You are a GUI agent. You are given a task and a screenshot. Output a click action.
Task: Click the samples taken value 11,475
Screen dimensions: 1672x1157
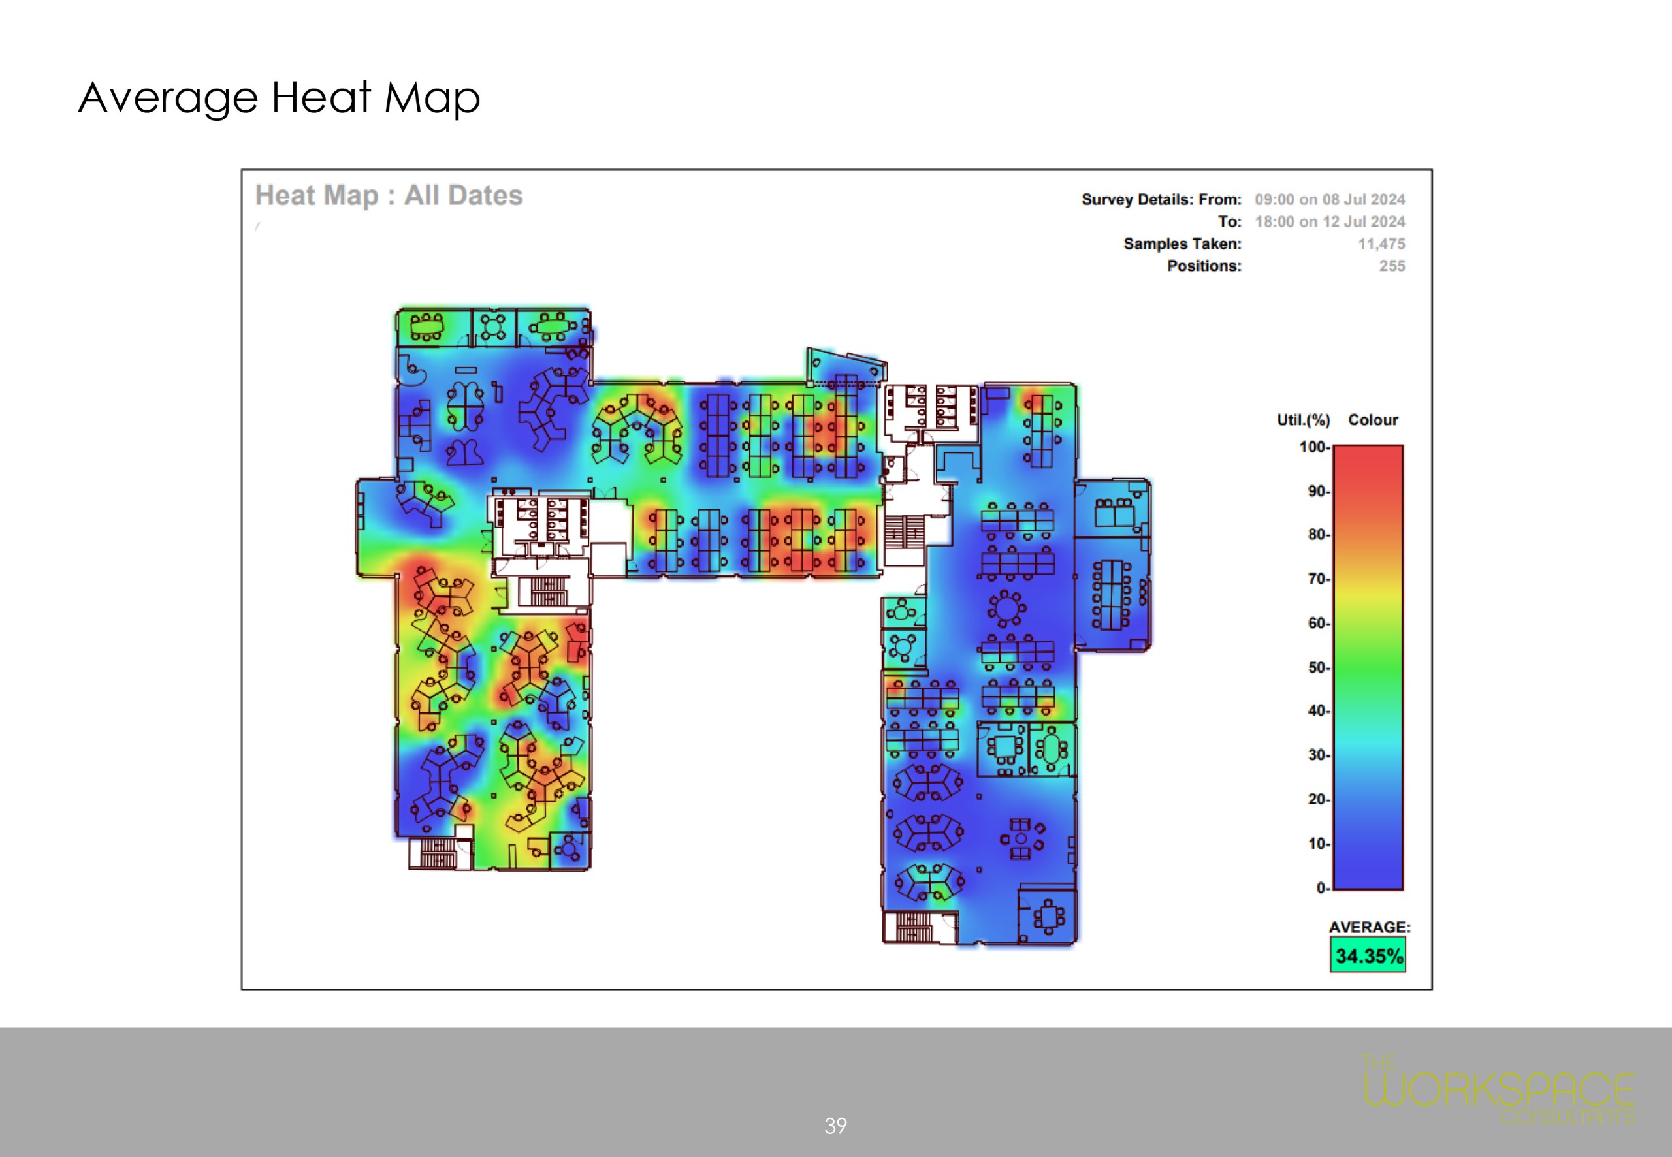1381,244
